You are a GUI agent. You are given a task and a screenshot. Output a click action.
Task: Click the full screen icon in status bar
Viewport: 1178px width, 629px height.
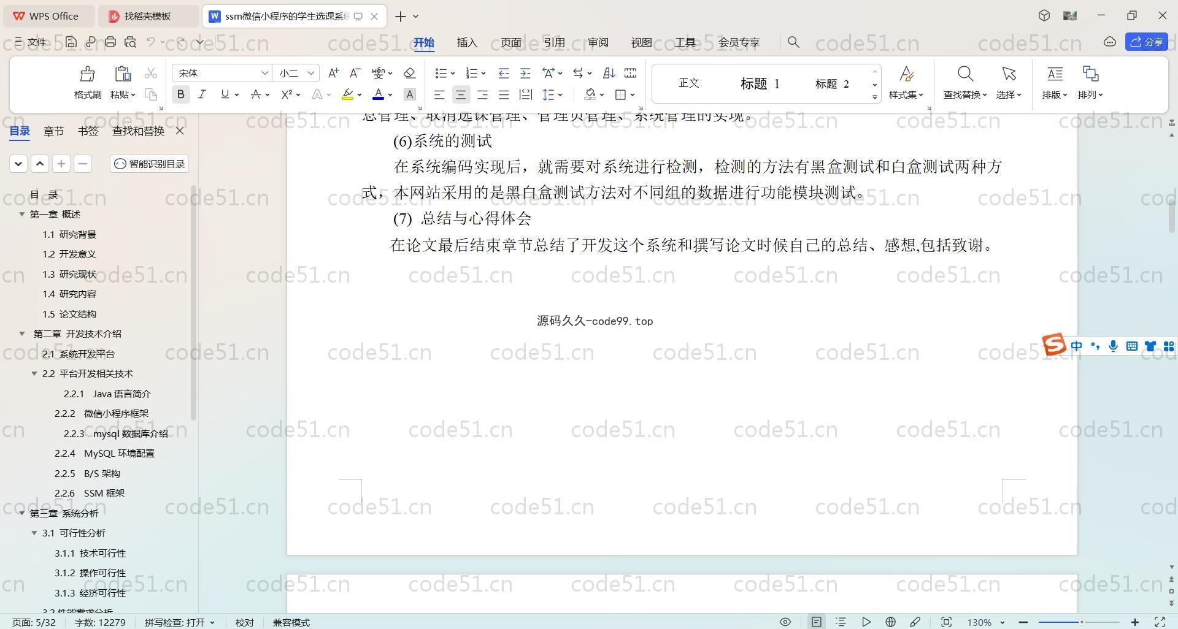pos(1160,622)
